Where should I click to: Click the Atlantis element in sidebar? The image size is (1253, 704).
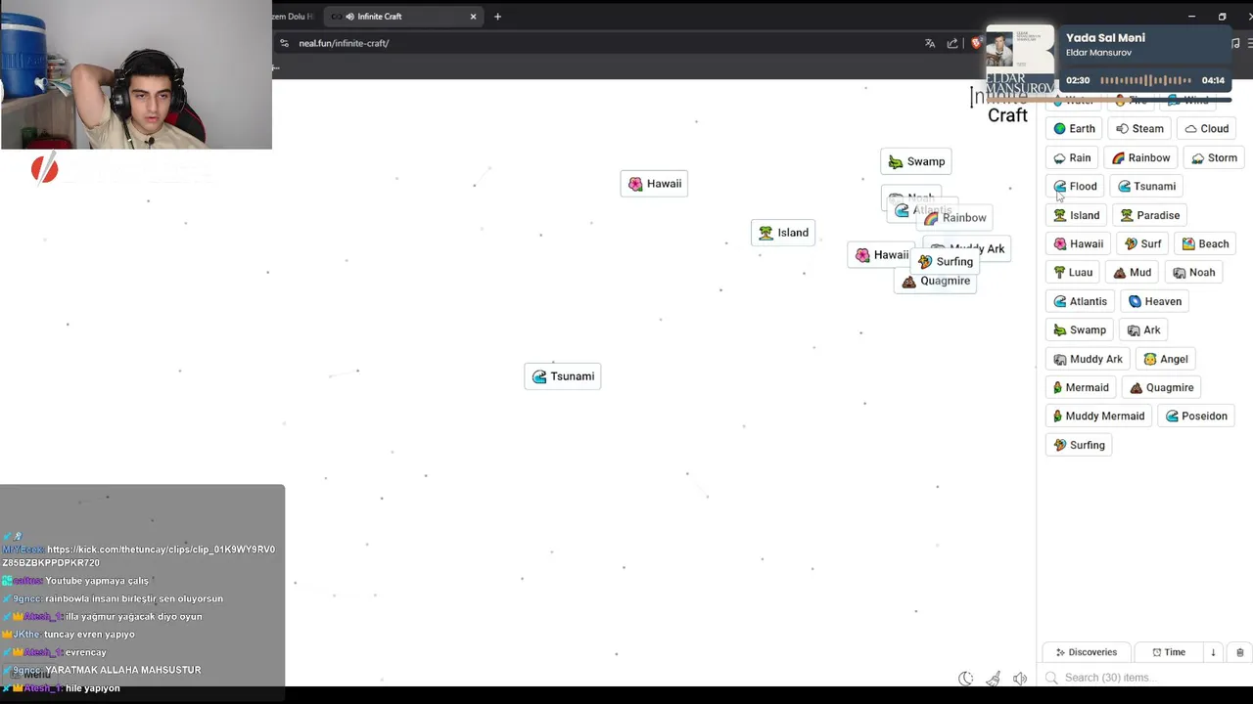1080,301
